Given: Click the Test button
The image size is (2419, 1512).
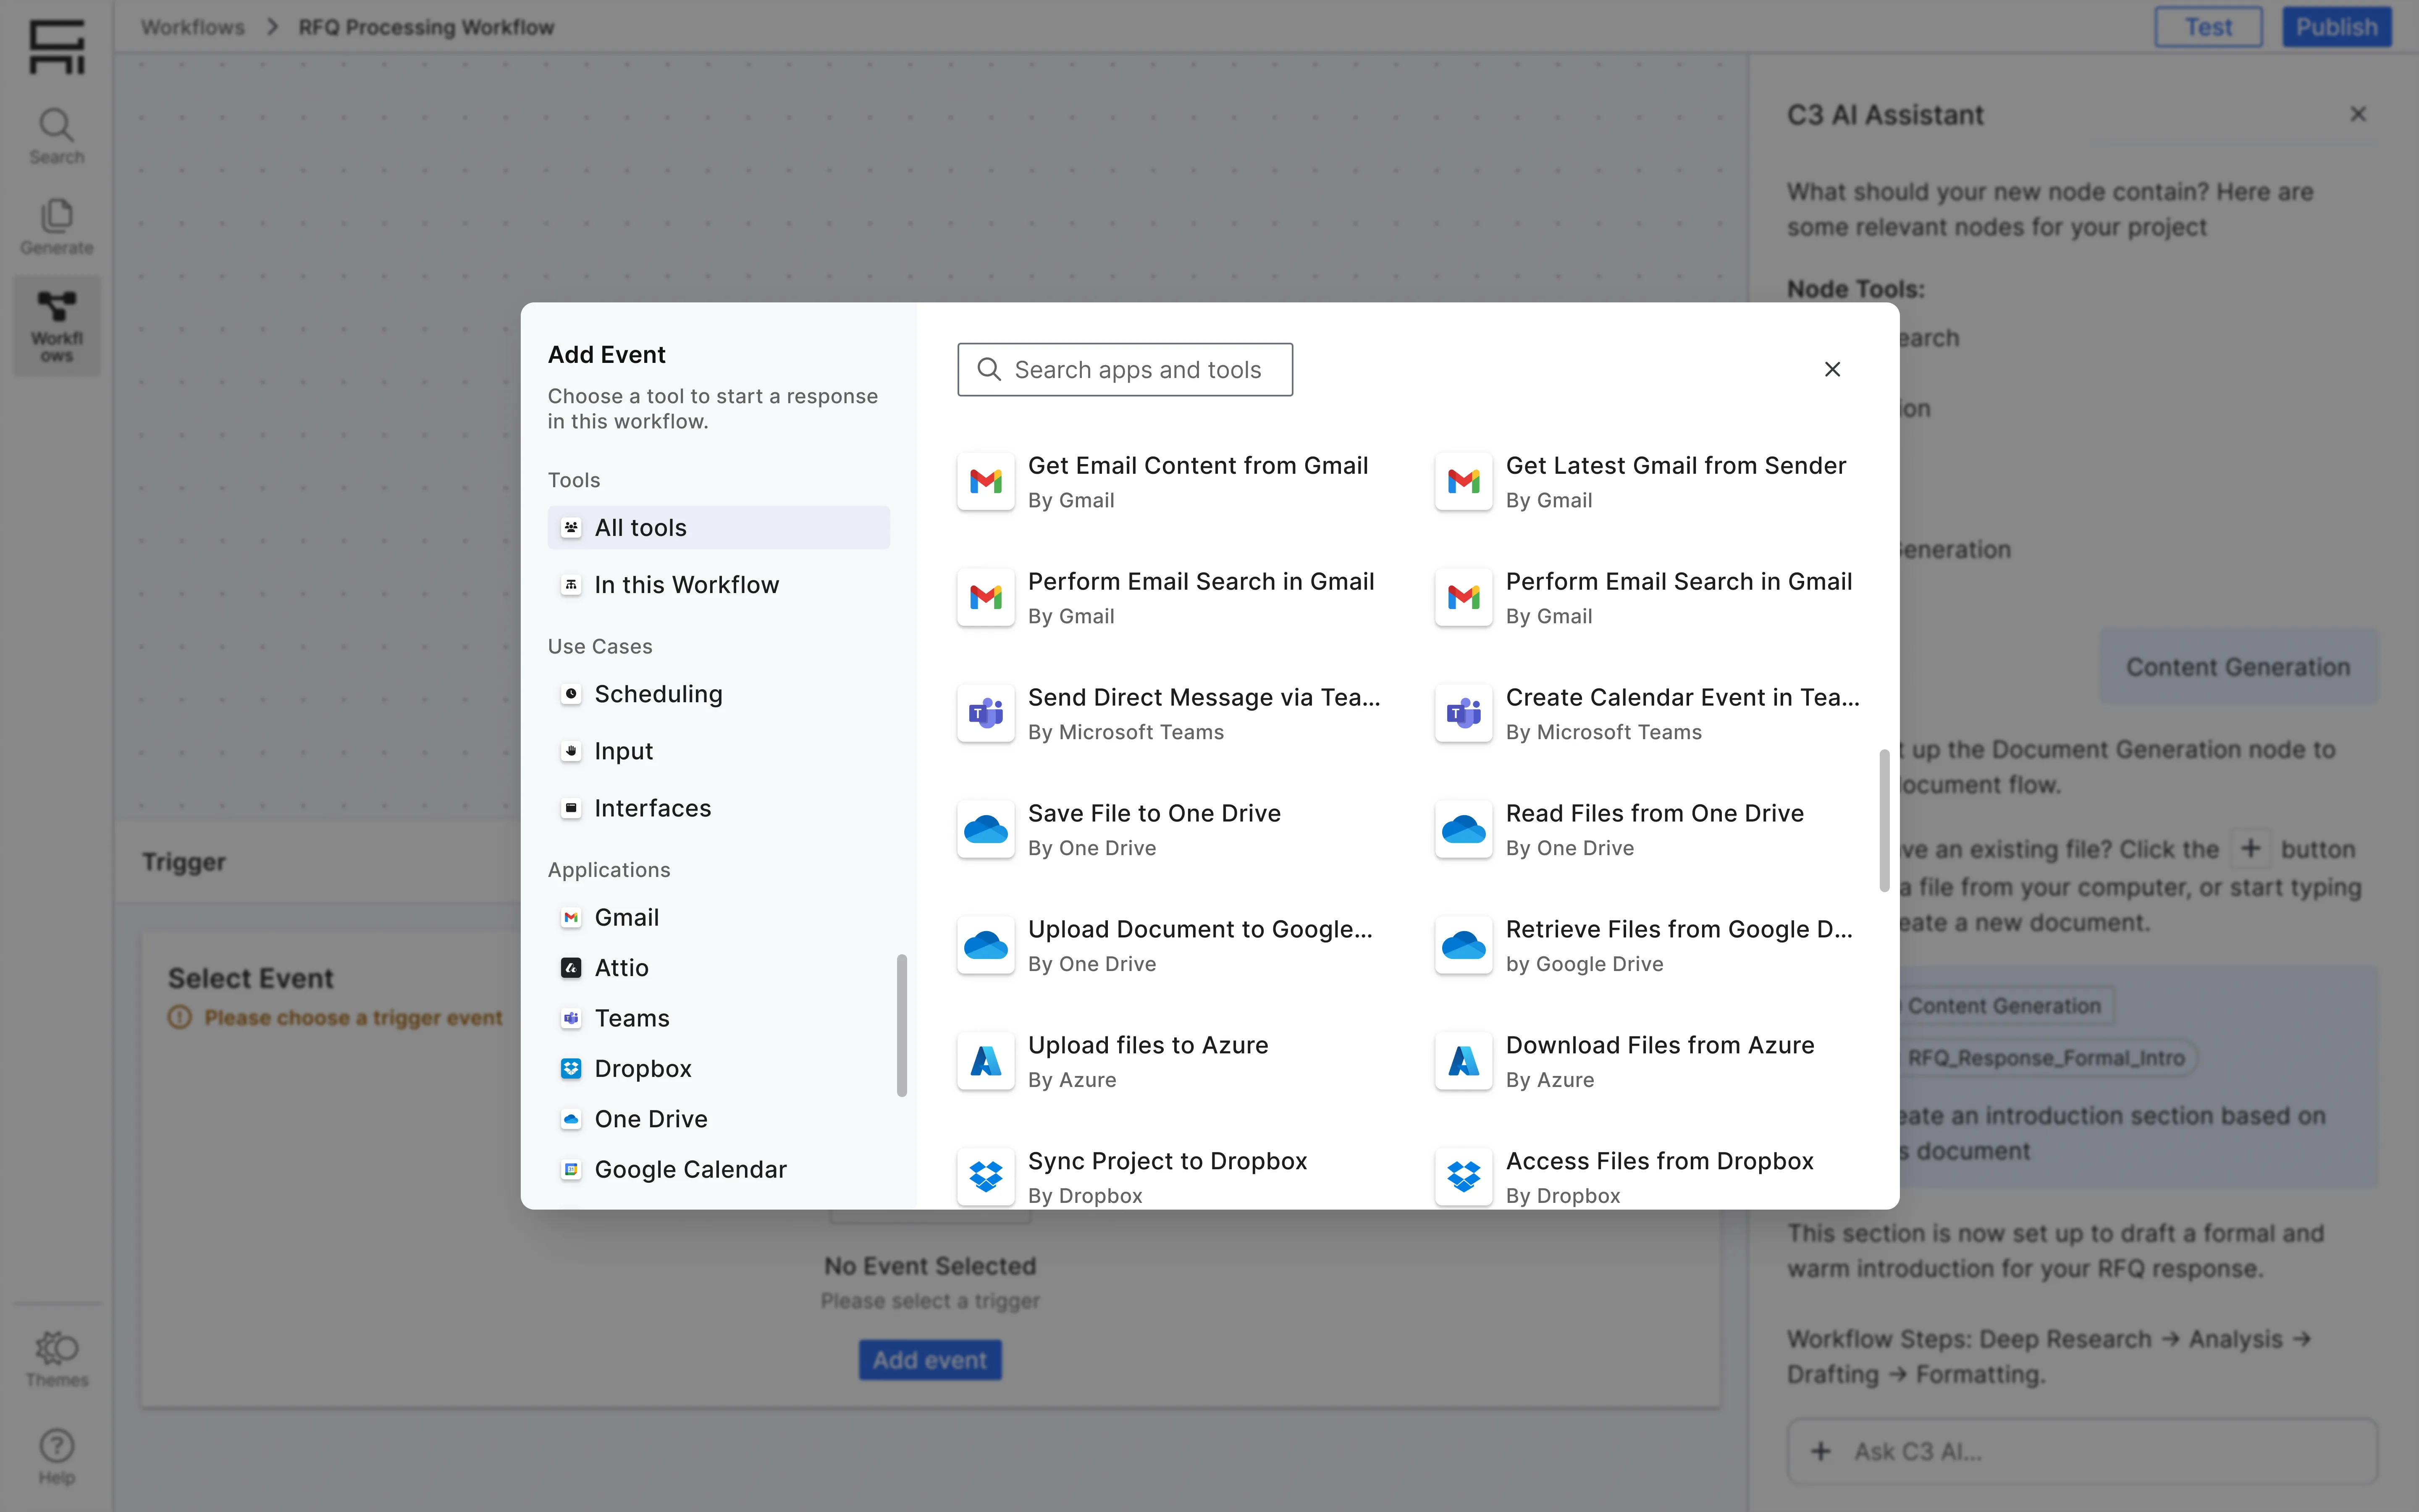Looking at the screenshot, I should [x=2208, y=27].
